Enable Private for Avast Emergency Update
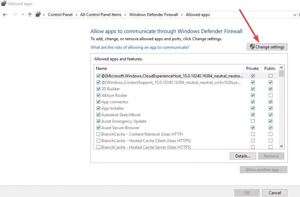Screen dimensions: 300x197 [253, 121]
